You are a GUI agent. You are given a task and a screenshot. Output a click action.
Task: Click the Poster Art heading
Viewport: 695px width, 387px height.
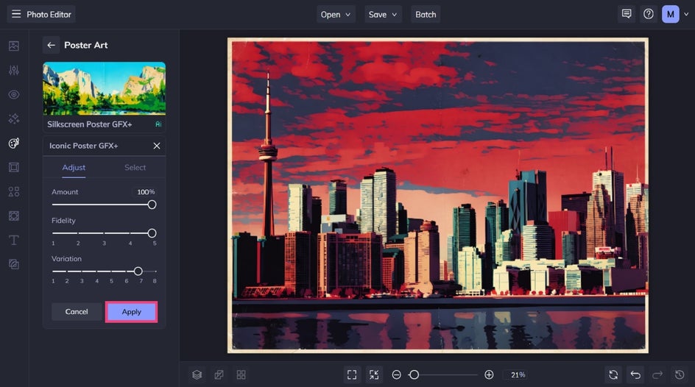86,45
